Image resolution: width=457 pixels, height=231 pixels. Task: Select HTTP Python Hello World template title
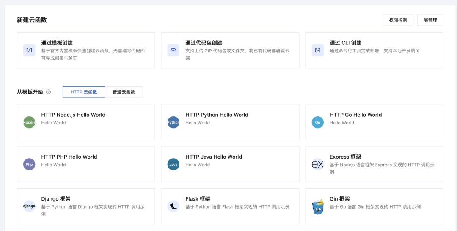point(217,115)
